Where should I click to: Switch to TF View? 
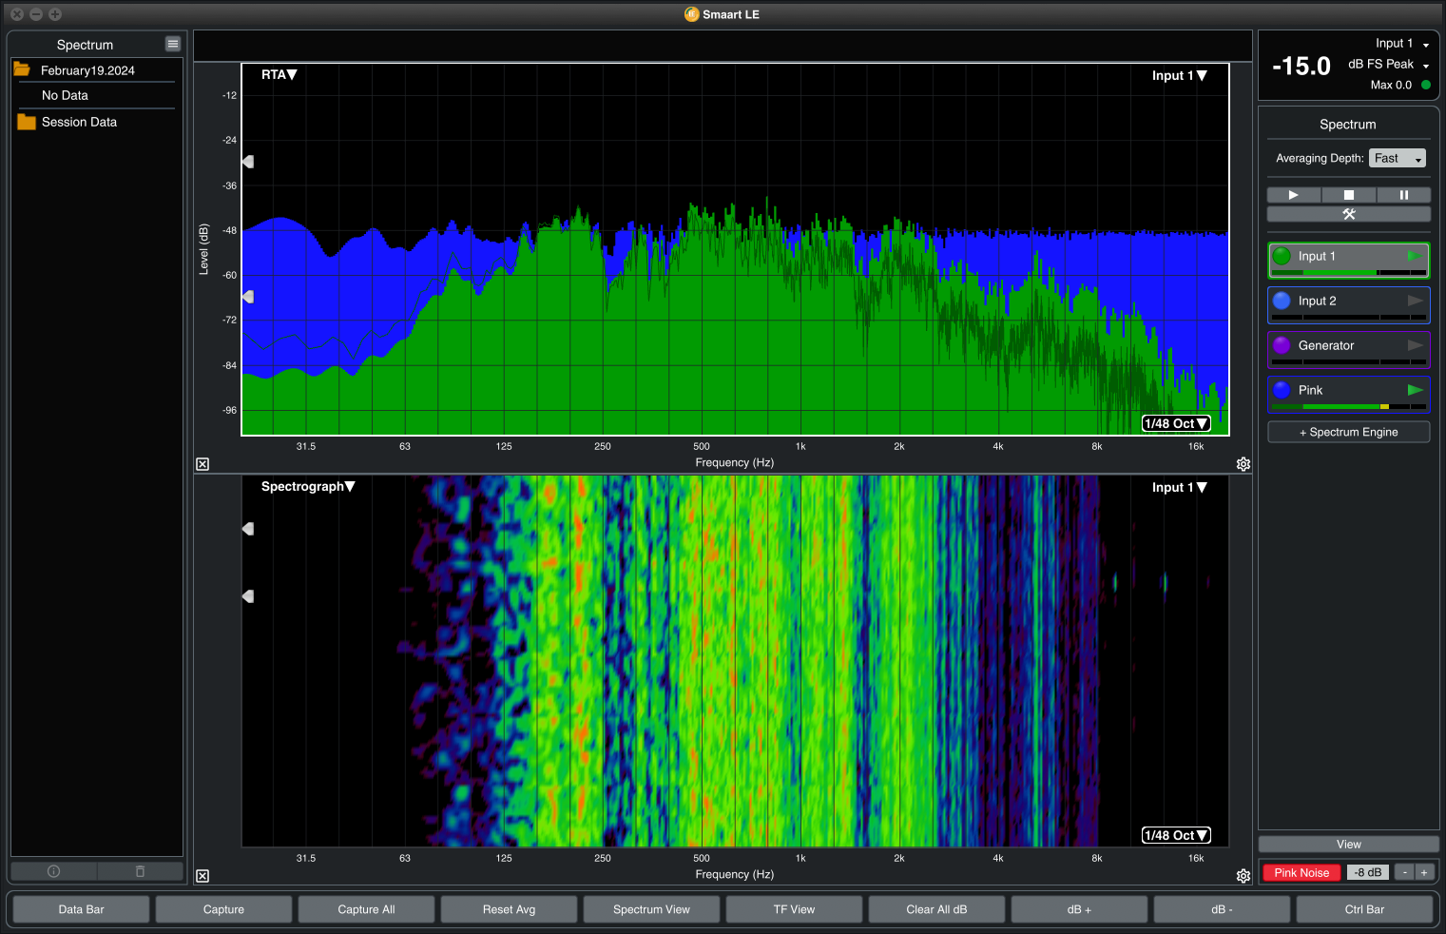tap(794, 909)
